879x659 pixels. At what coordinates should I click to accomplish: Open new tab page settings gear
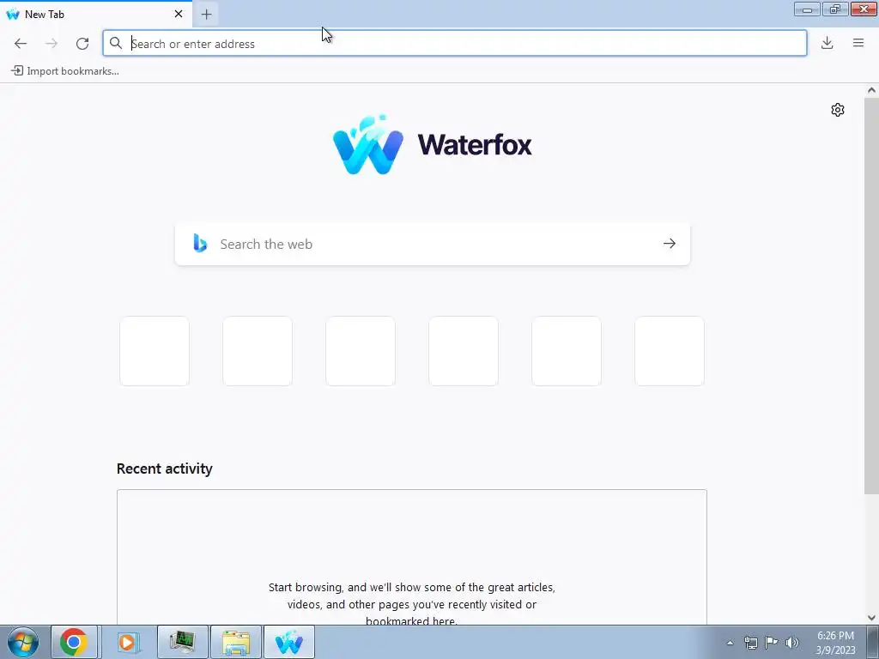[x=838, y=110]
